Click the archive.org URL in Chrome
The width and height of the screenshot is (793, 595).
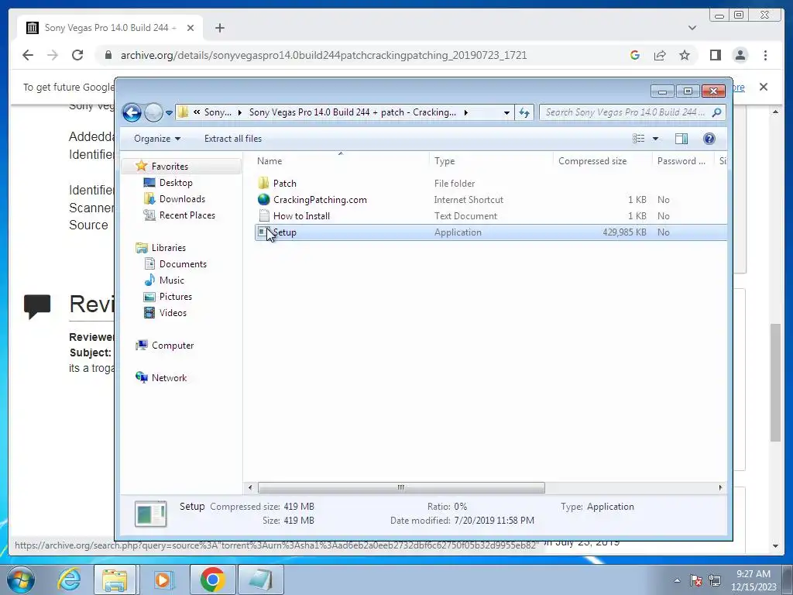tap(324, 55)
